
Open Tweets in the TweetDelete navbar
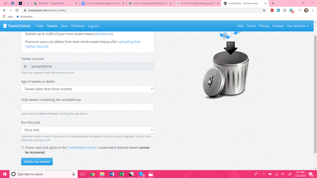52,26
